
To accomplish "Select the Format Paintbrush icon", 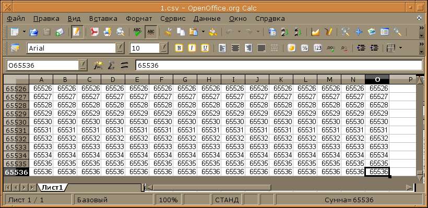I will click(x=213, y=32).
